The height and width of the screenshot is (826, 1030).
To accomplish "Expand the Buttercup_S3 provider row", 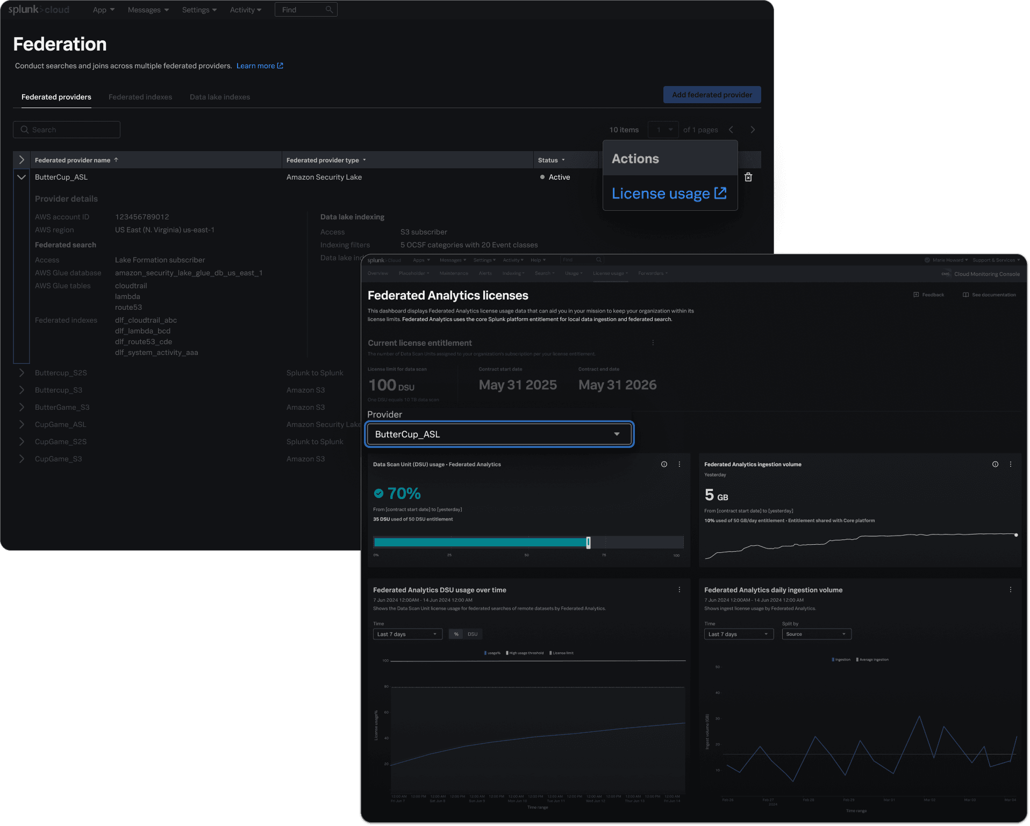I will click(x=22, y=390).
